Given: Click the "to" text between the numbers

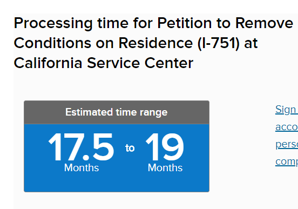Looking at the screenshot, I should coord(130,148).
